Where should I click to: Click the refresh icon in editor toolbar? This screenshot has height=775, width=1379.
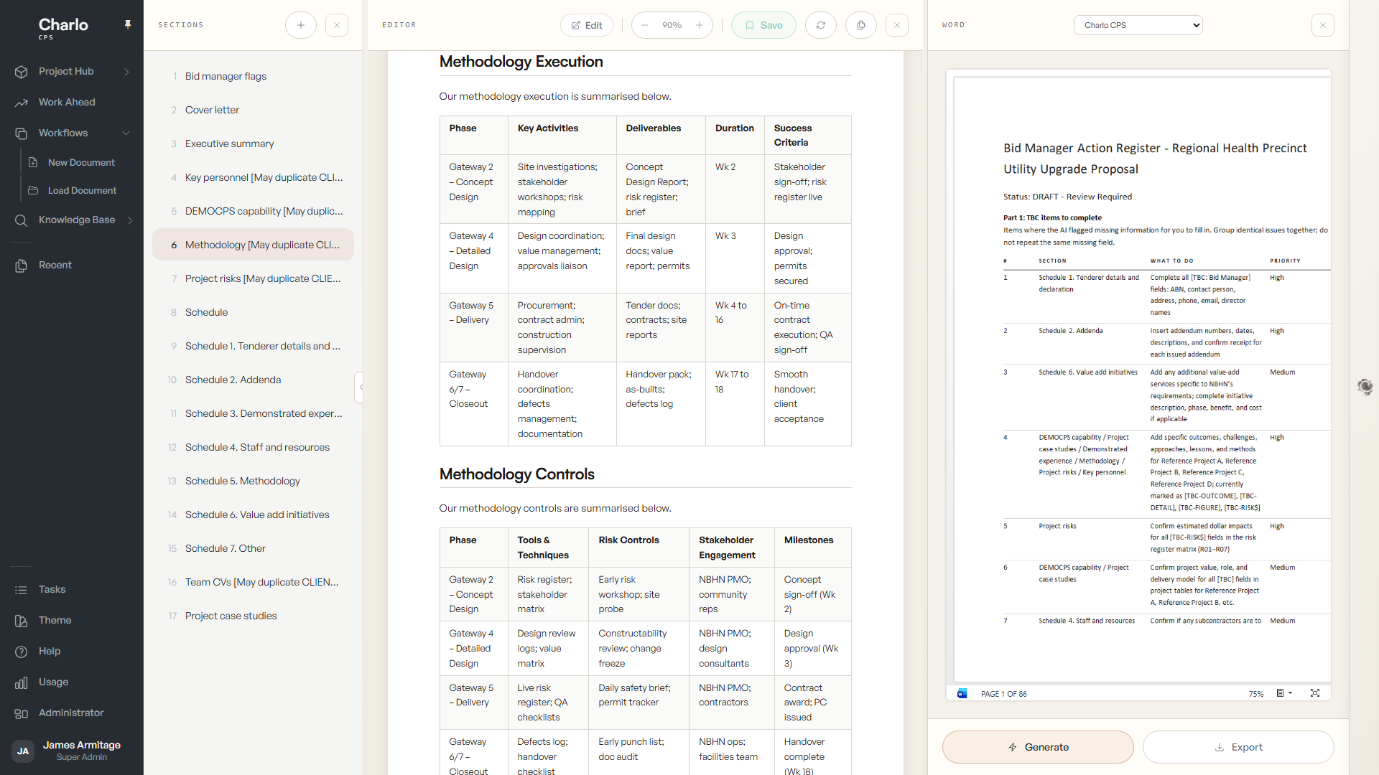pos(821,25)
